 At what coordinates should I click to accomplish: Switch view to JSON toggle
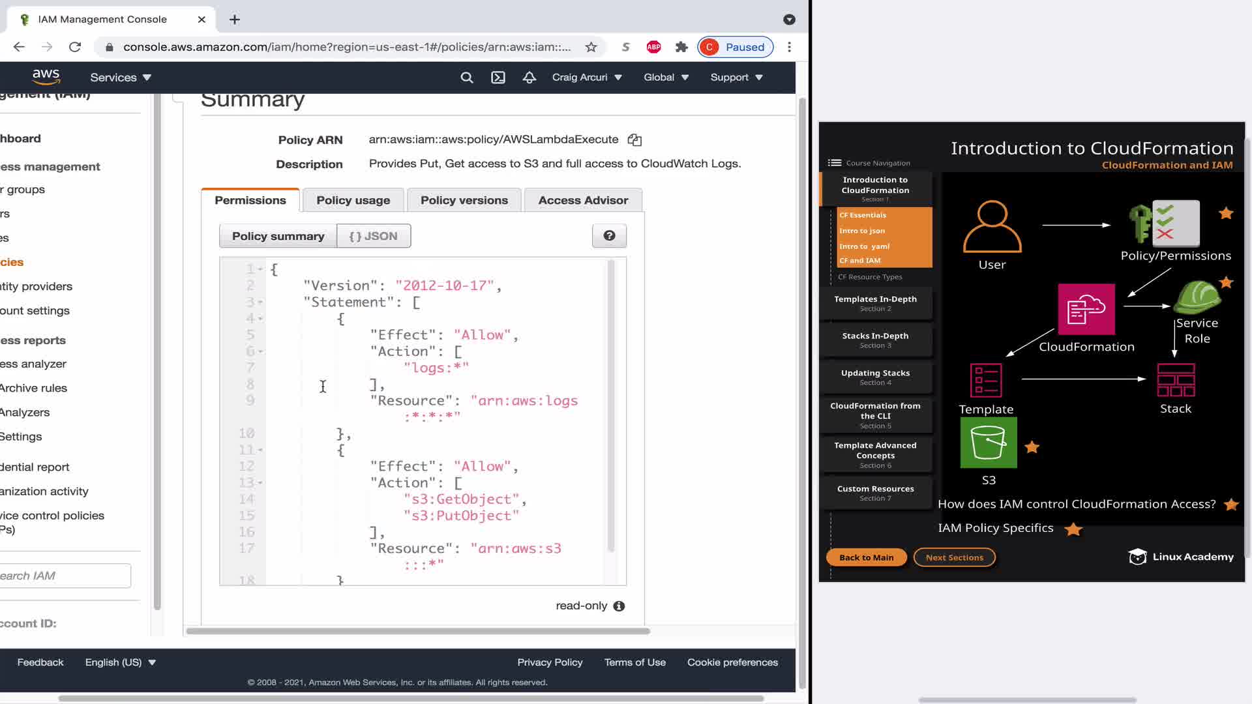click(374, 236)
